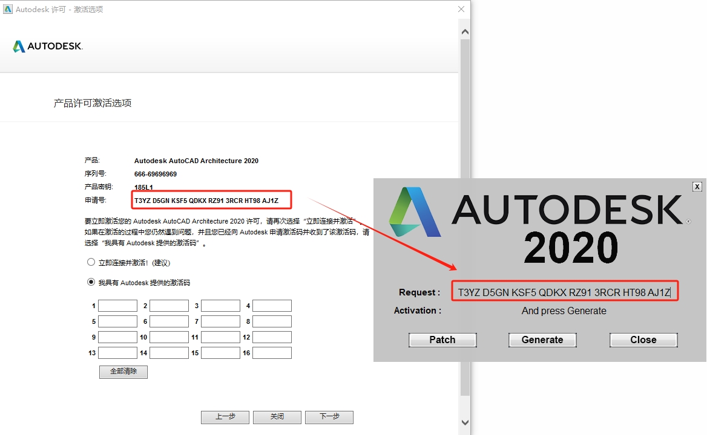This screenshot has height=435, width=707.
Task: Select 我具有 Autodesk 提供的激活码 radio option
Action: click(x=91, y=282)
